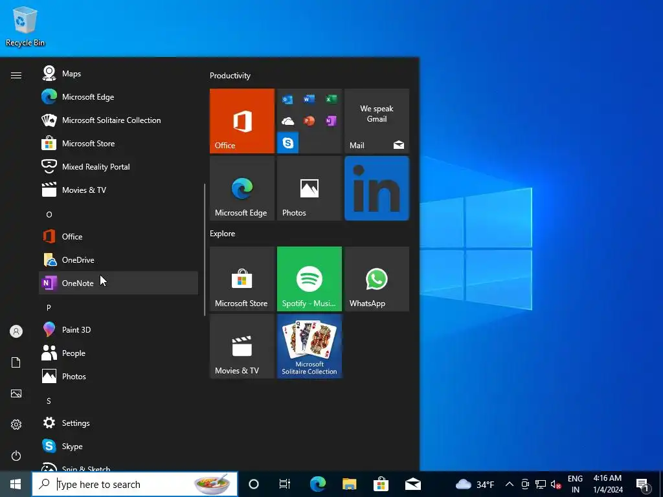Jump to letter O section header
The image size is (663, 497).
49,215
